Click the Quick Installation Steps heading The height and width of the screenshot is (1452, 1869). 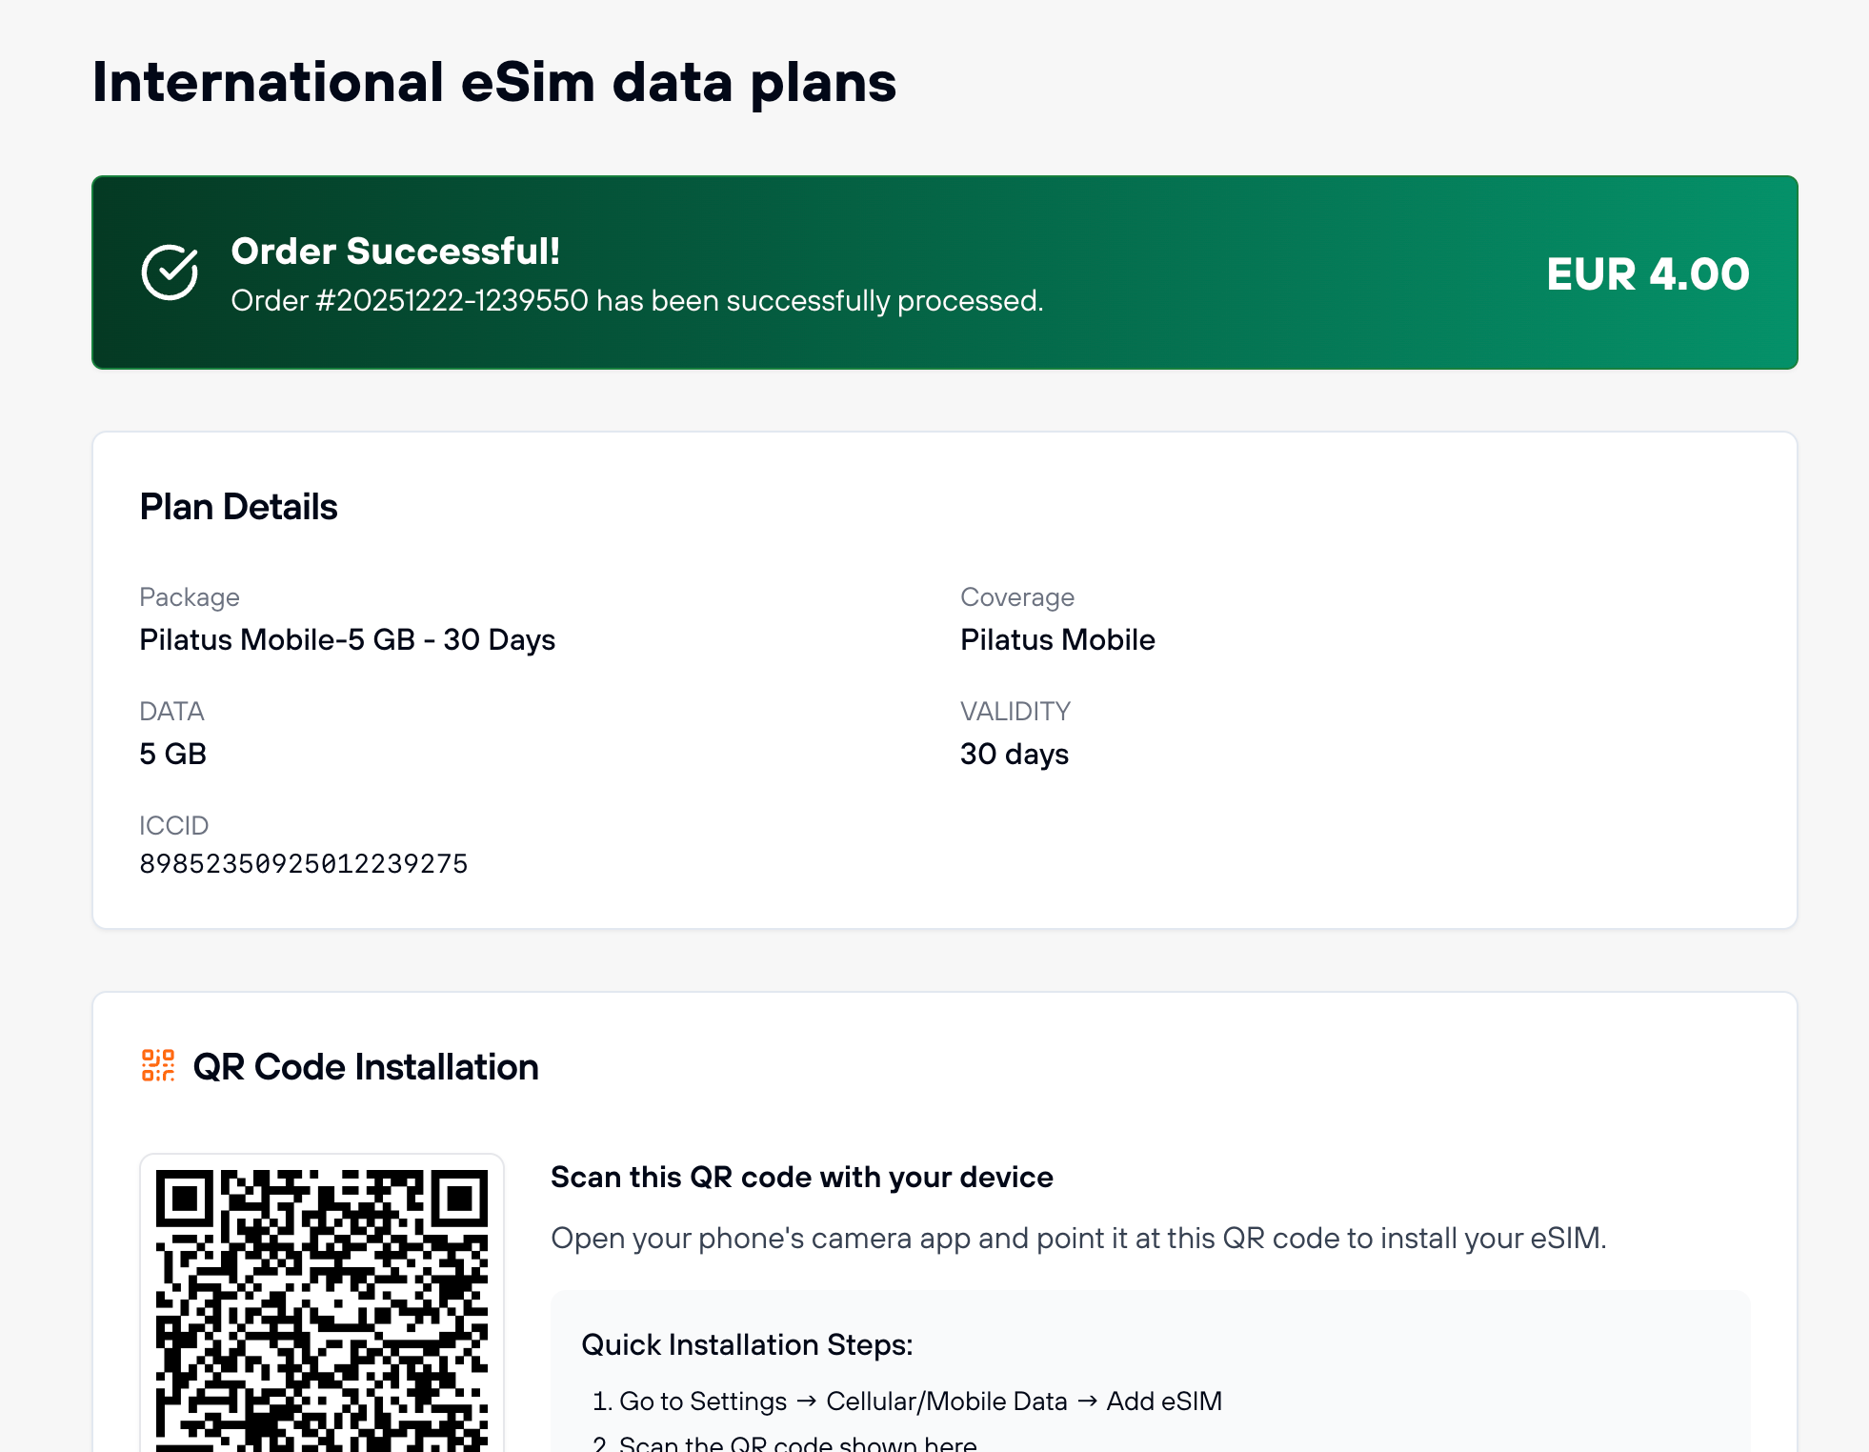click(747, 1344)
